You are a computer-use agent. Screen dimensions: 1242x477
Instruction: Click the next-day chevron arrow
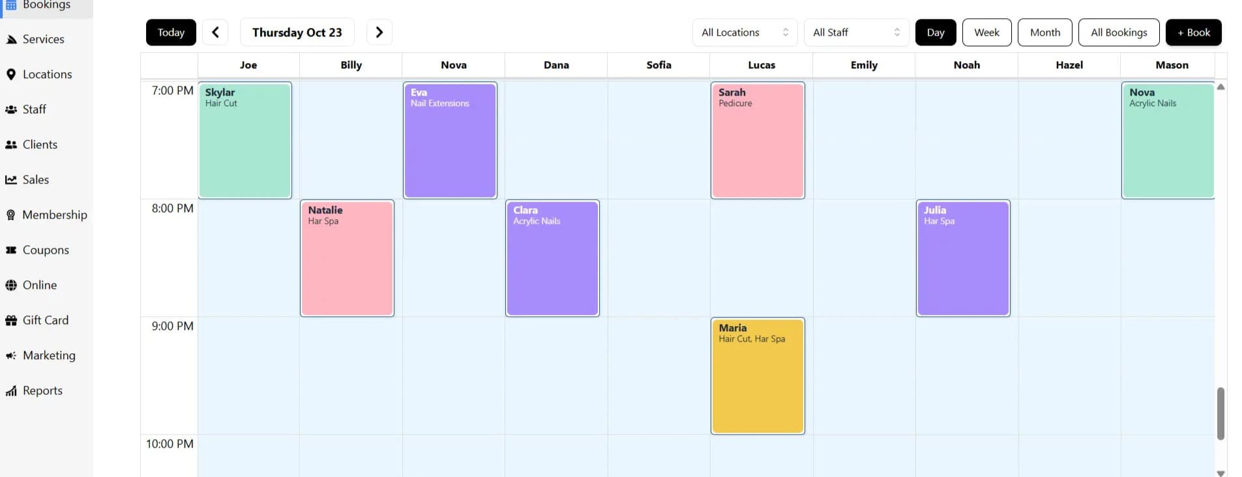point(379,31)
